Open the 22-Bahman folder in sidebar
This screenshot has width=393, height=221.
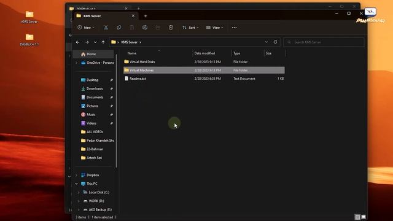pyautogui.click(x=92, y=149)
